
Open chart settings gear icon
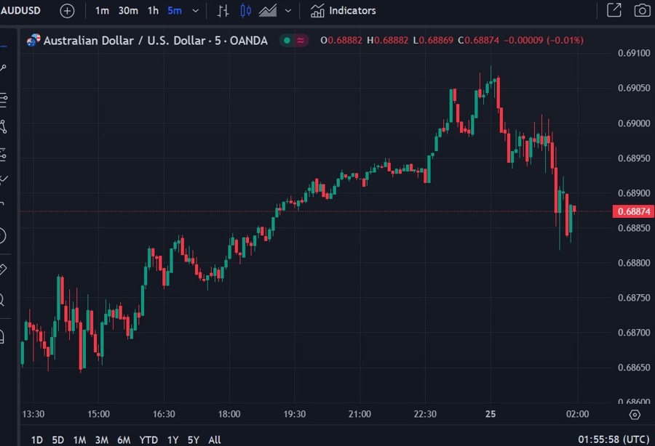click(635, 415)
